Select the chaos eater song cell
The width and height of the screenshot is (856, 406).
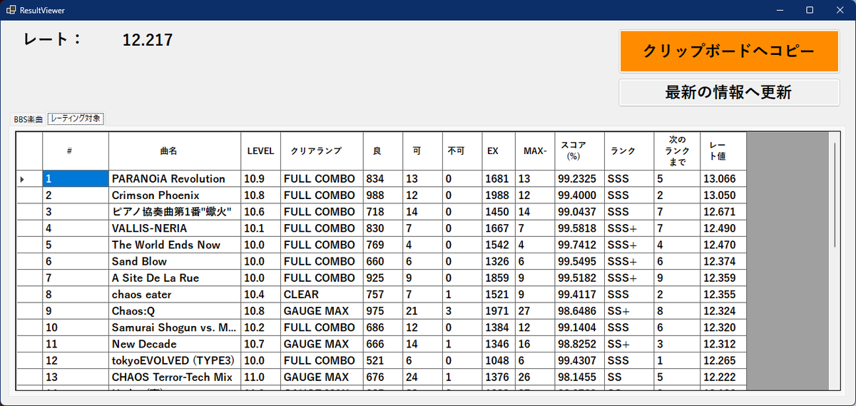(175, 294)
